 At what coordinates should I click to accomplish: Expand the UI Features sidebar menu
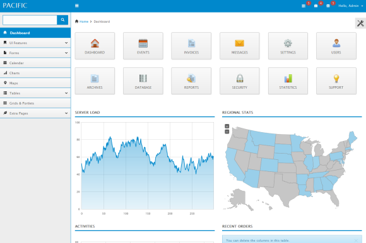click(x=35, y=43)
